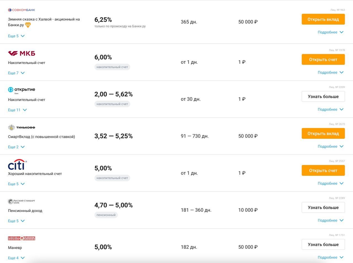Expand 'Еще 5' under Sovcombank
This screenshot has height=263, width=353.
(16, 36)
